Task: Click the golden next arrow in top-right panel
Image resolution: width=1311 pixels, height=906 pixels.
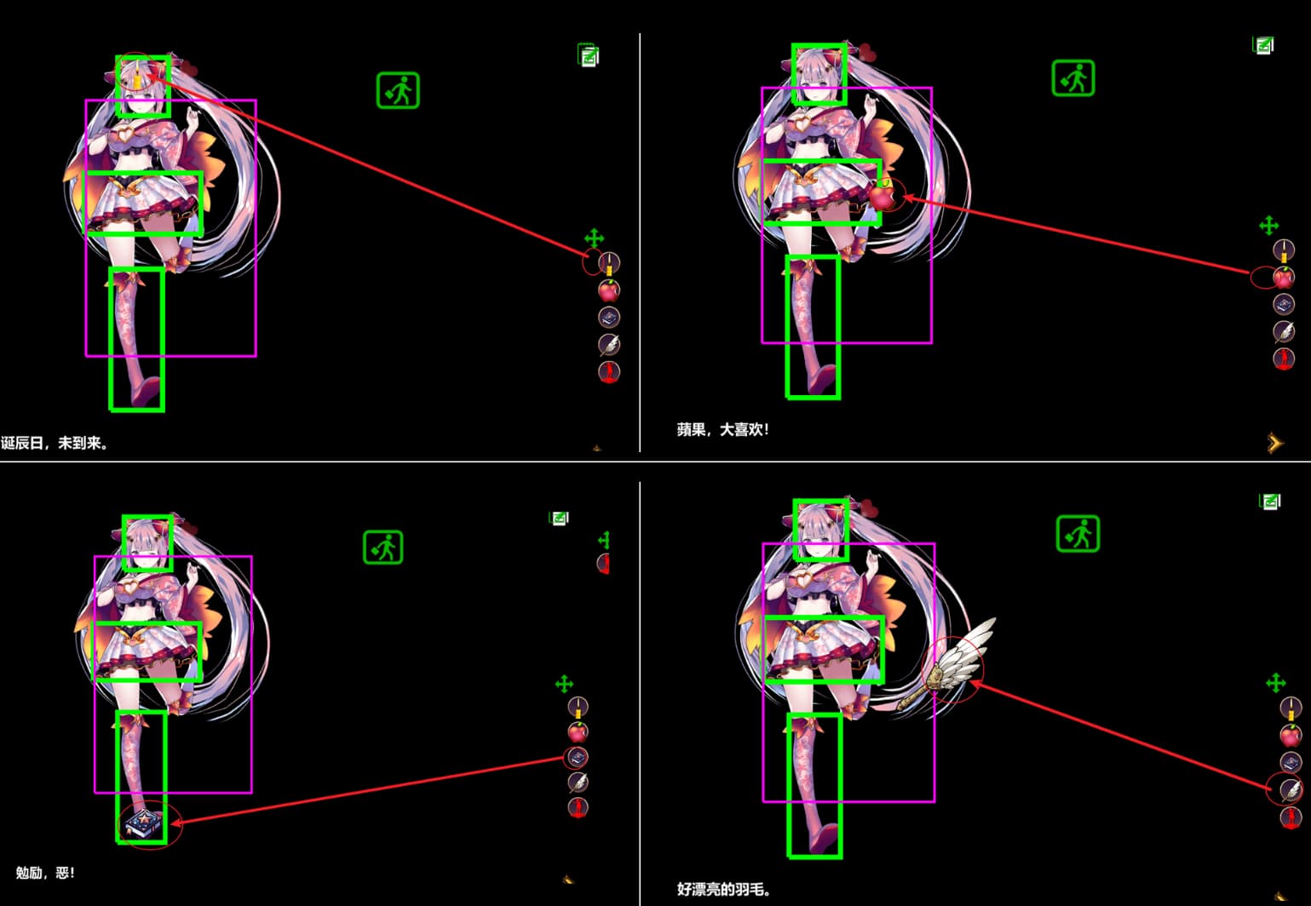Action: pos(1274,443)
